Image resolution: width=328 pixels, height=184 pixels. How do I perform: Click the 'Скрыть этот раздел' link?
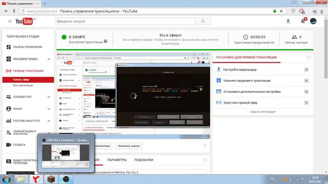tap(263, 112)
